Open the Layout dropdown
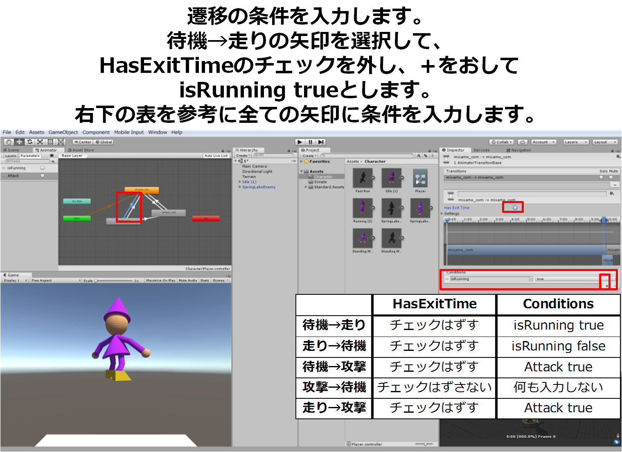The height and width of the screenshot is (452, 622). [x=604, y=142]
